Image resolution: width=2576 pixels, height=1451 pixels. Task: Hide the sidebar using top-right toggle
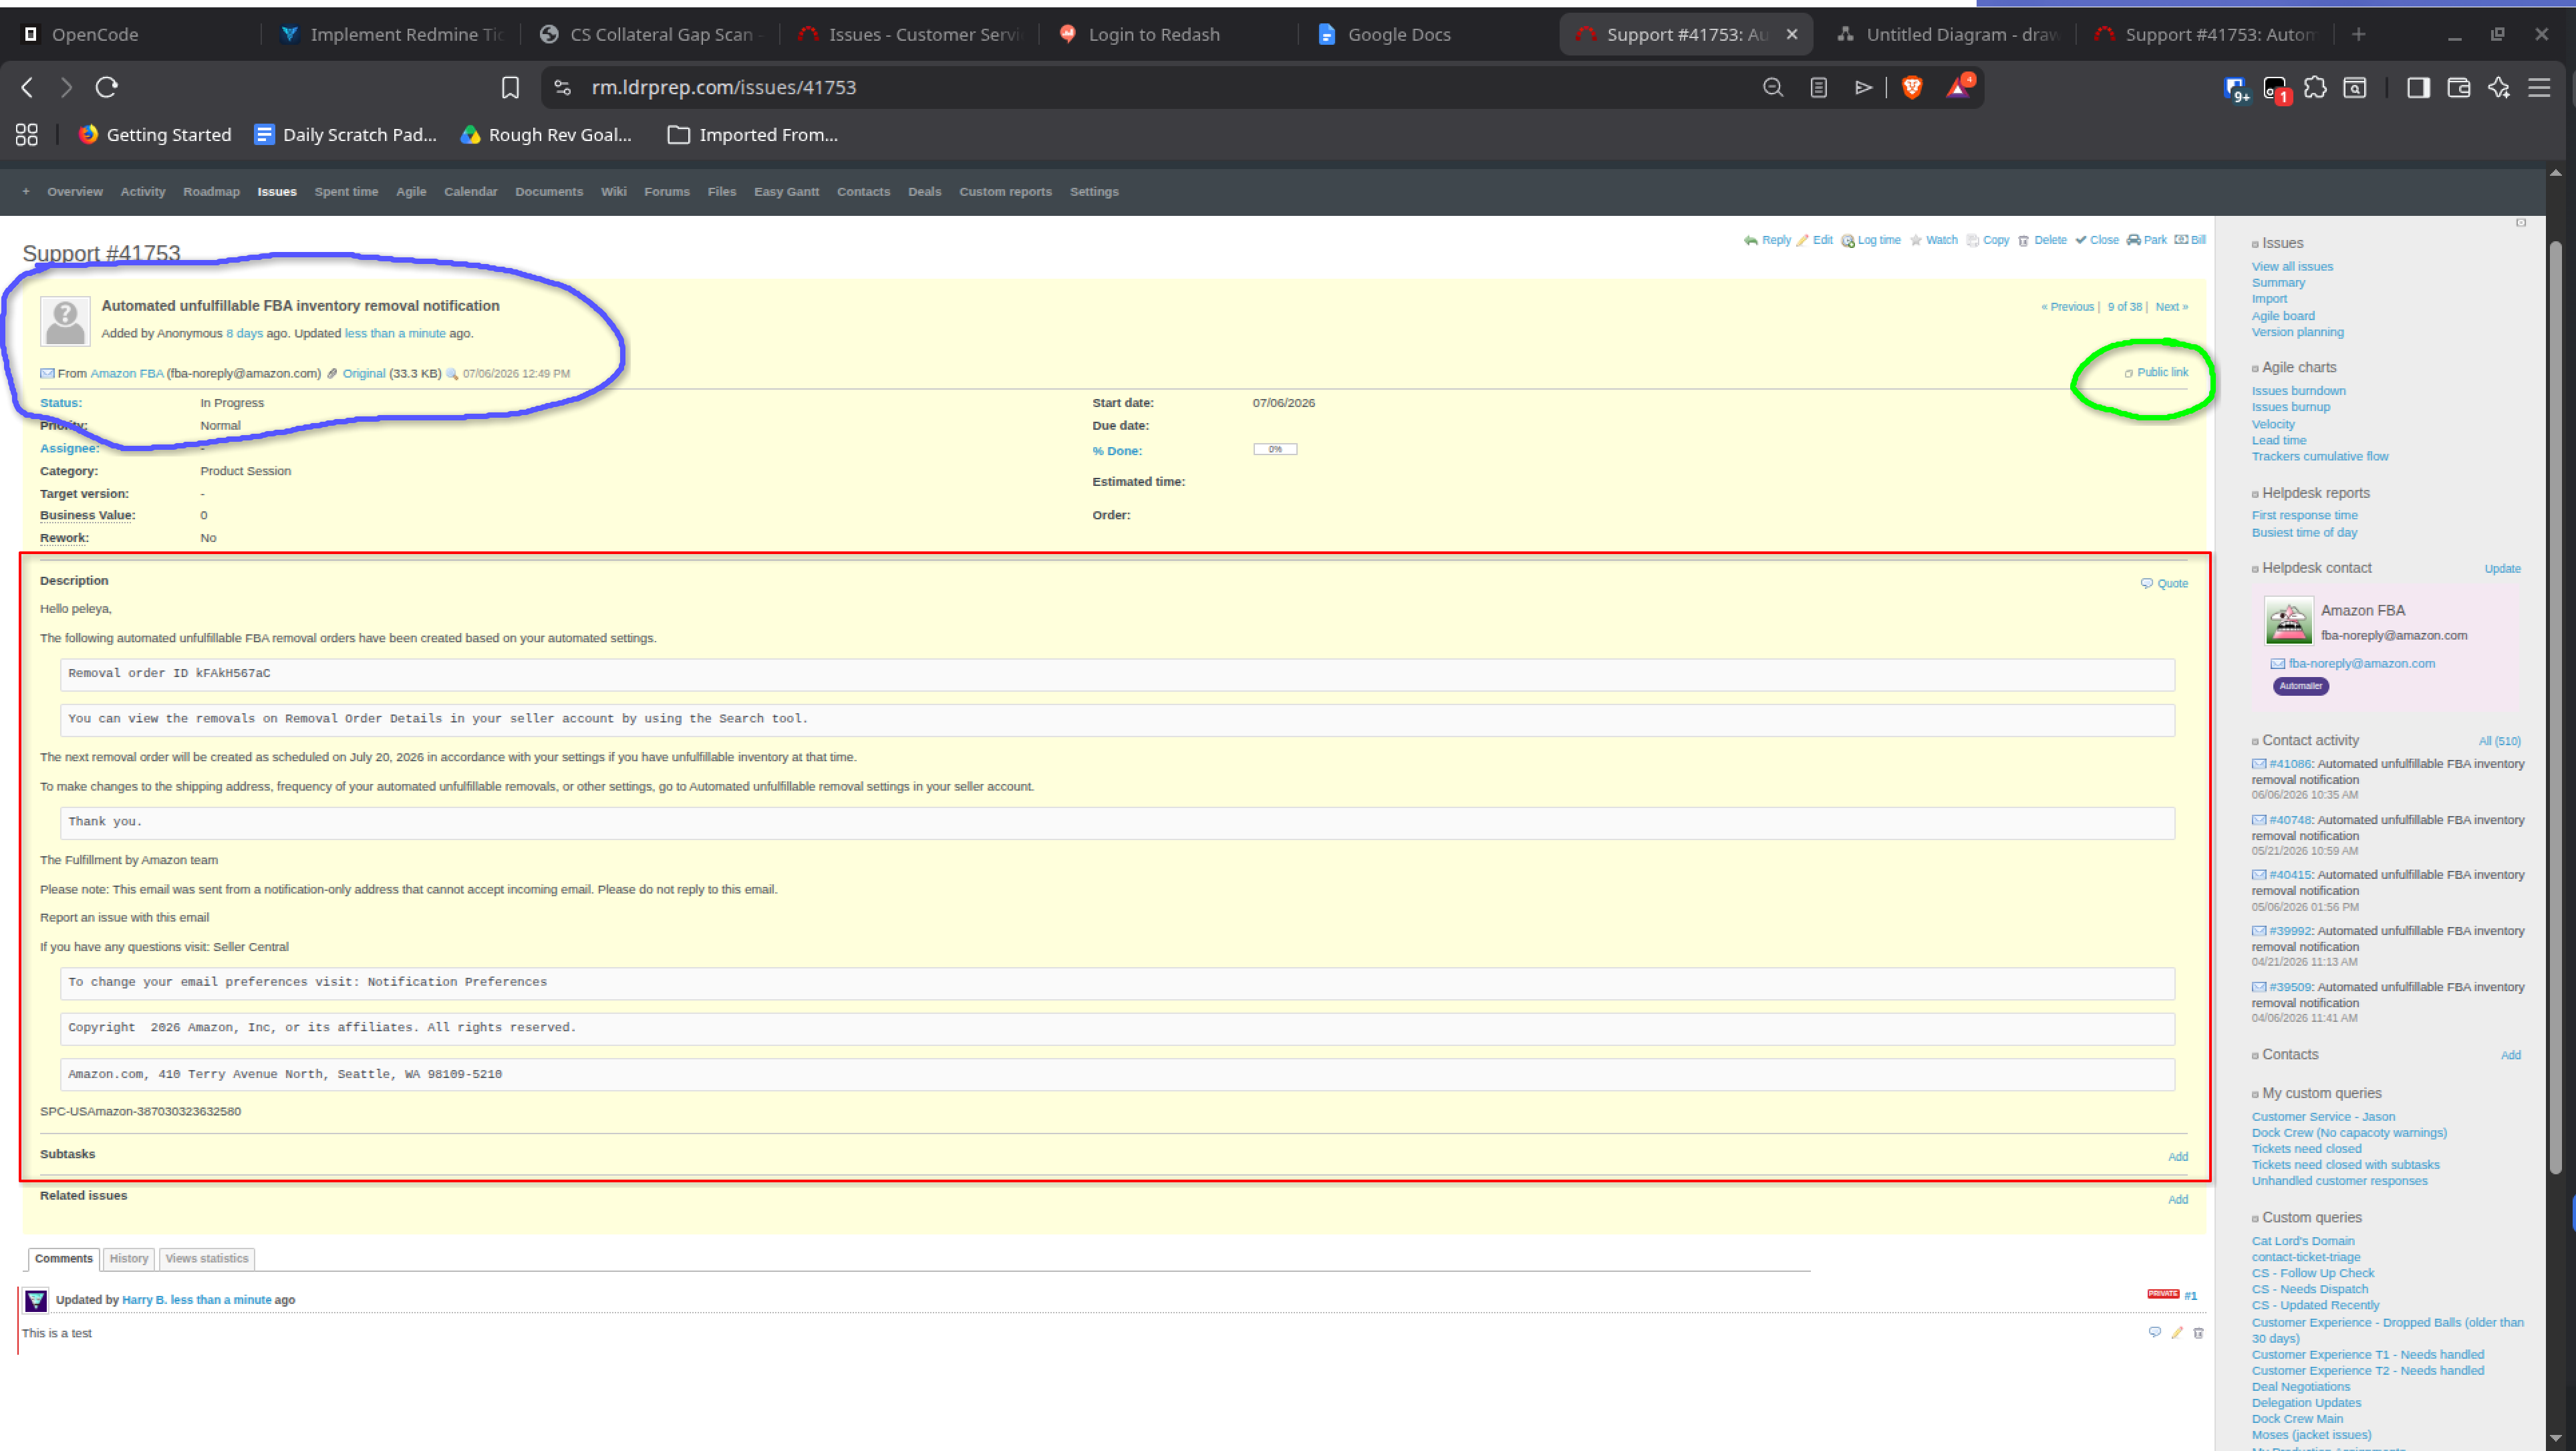coord(2521,222)
